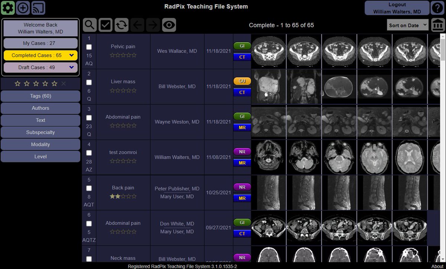Expand the Authors filter

coord(41,108)
